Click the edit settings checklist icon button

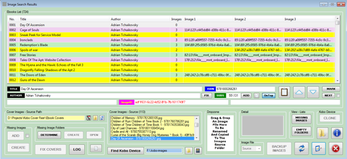point(319,148)
